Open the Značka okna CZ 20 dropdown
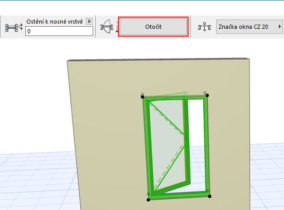The image size is (284, 210). tap(250, 27)
